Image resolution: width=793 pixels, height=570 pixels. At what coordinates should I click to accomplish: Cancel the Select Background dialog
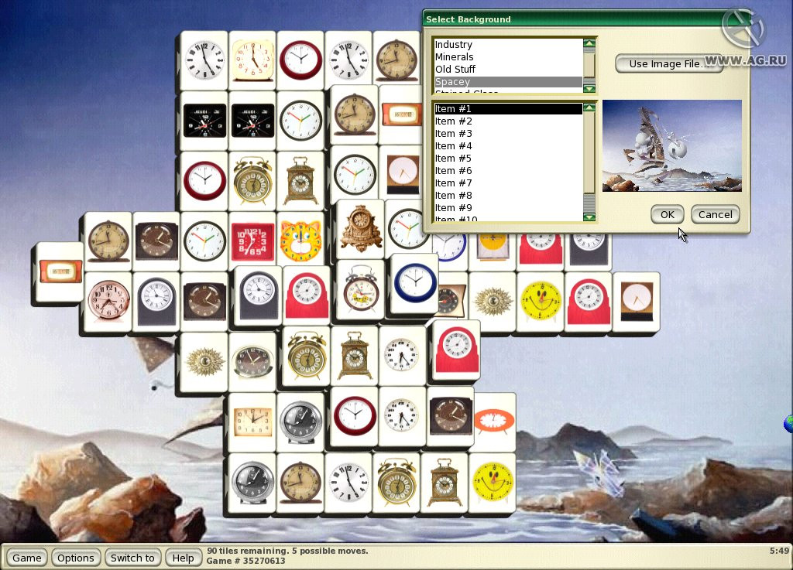pyautogui.click(x=715, y=214)
